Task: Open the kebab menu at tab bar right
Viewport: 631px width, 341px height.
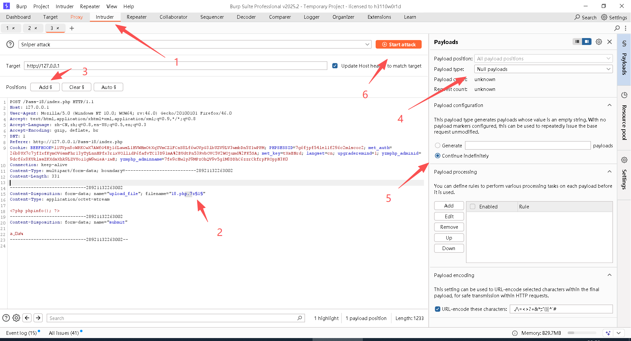Action: click(625, 28)
